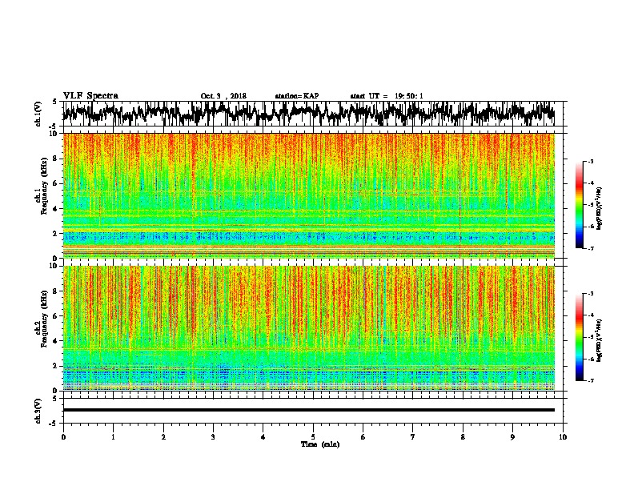The image size is (634, 490).
Task: Click the "Oct. 3, 2018" date label
Action: 223,96
